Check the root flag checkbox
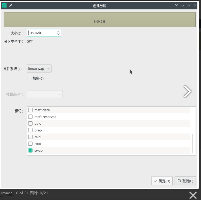The image size is (201, 200). 30,144
